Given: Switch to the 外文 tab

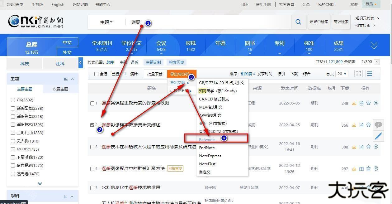Looking at the screenshot, I should coord(67,52).
